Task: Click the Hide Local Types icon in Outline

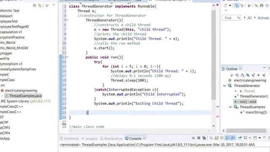Action: 264,75
